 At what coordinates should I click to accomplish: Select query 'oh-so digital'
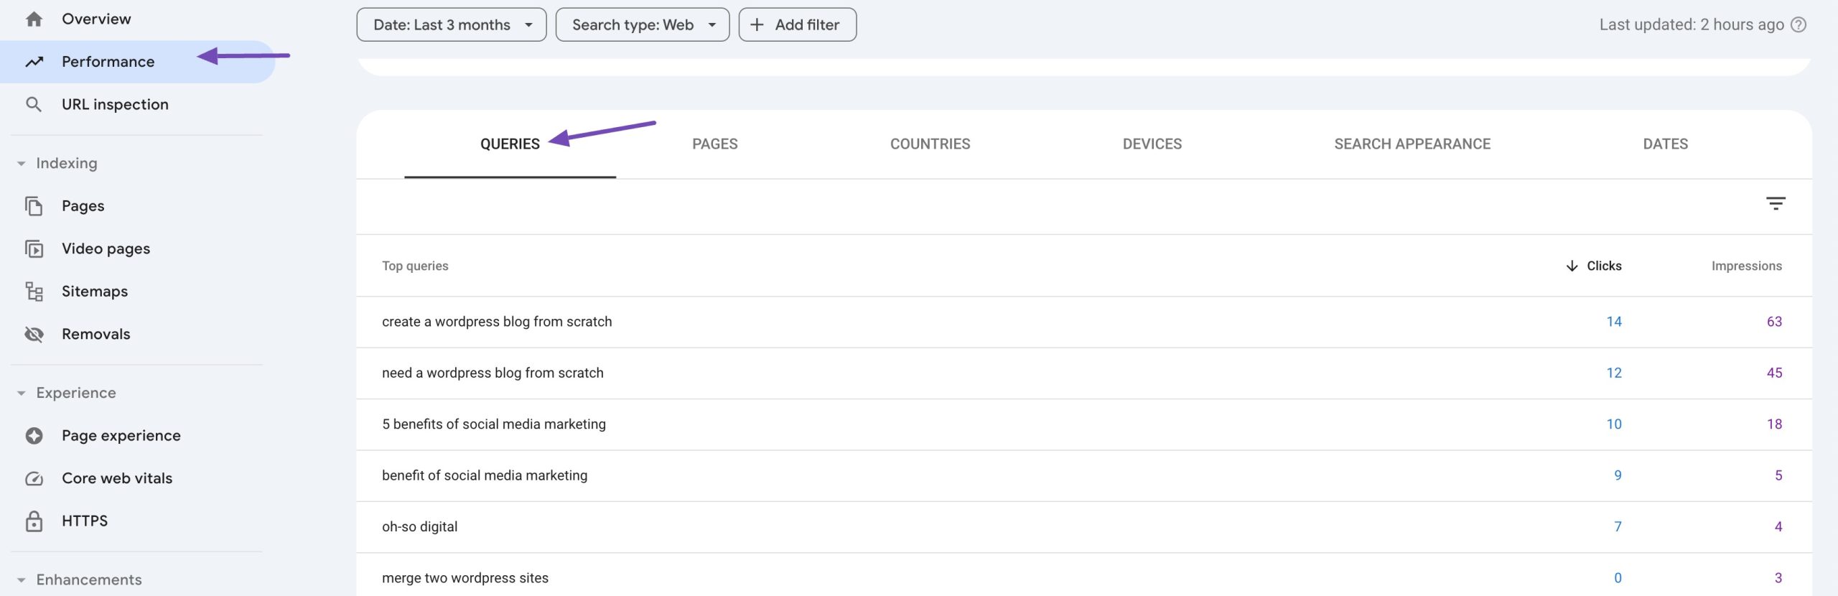(x=419, y=527)
